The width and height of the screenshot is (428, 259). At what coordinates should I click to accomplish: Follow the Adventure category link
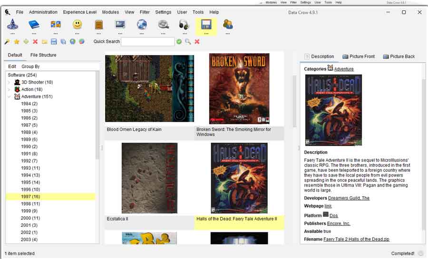(x=344, y=69)
